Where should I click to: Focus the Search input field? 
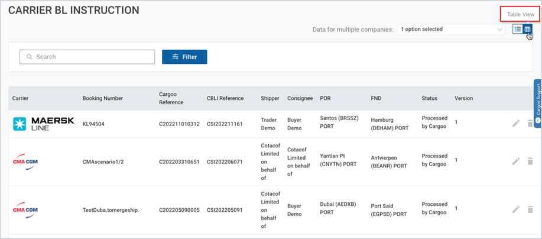point(87,57)
